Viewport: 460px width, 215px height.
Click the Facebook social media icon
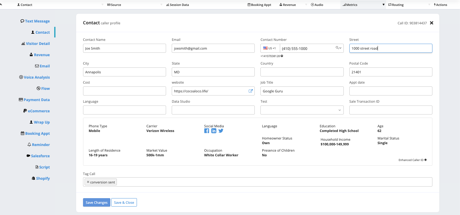pyautogui.click(x=206, y=131)
